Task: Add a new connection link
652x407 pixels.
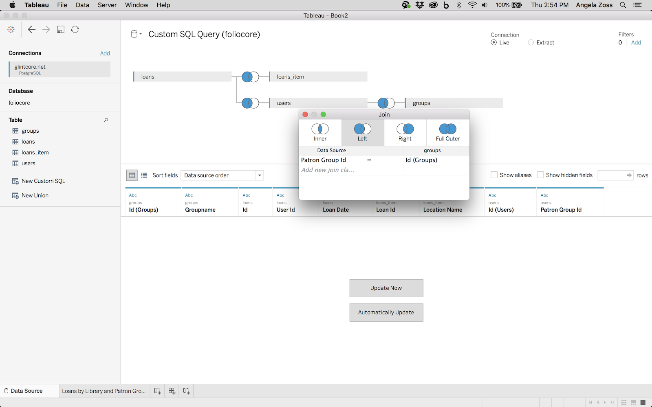Action: pyautogui.click(x=105, y=53)
